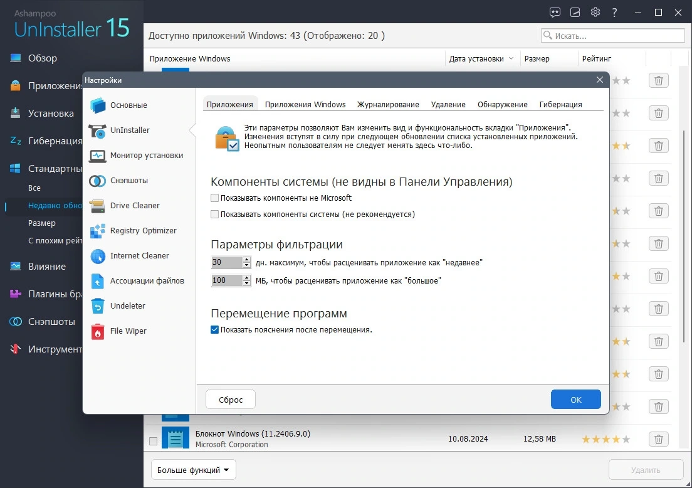Switch to the Гибернация tab in settings
The image size is (692, 488).
pyautogui.click(x=560, y=104)
